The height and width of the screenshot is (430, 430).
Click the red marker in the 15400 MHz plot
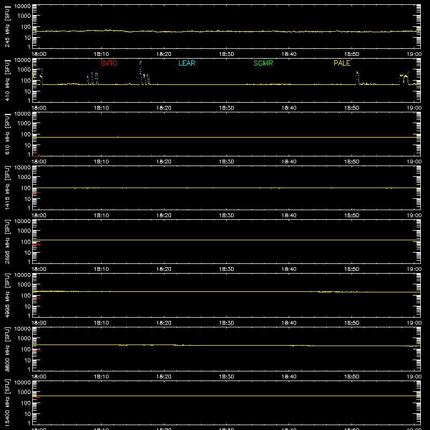point(36,397)
